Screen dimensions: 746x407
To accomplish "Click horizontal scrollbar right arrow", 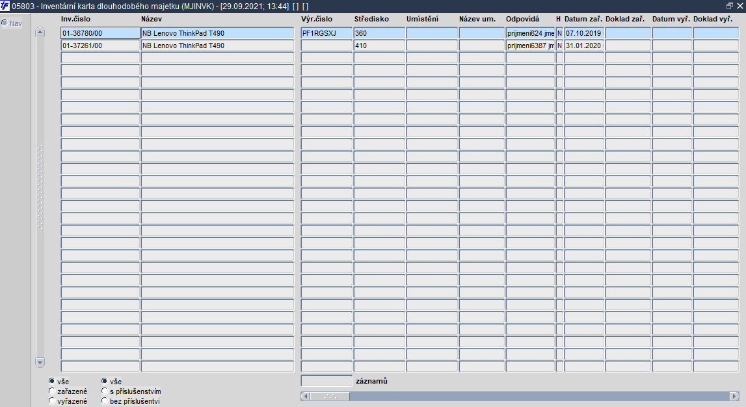I will [734, 396].
